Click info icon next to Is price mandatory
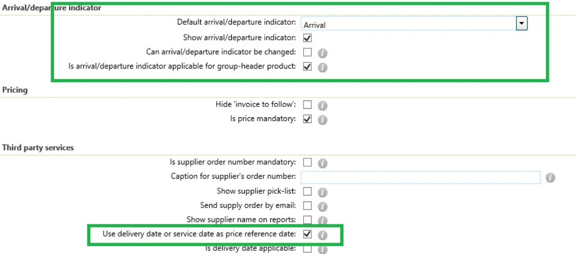This screenshot has width=576, height=258. 323,120
